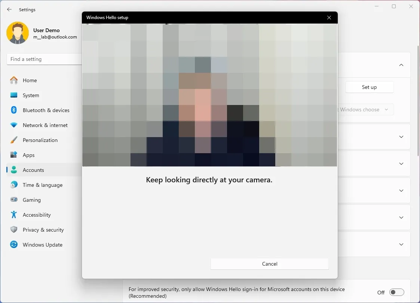Collapse the expanded facial recognition section
This screenshot has width=420, height=303.
click(x=401, y=64)
